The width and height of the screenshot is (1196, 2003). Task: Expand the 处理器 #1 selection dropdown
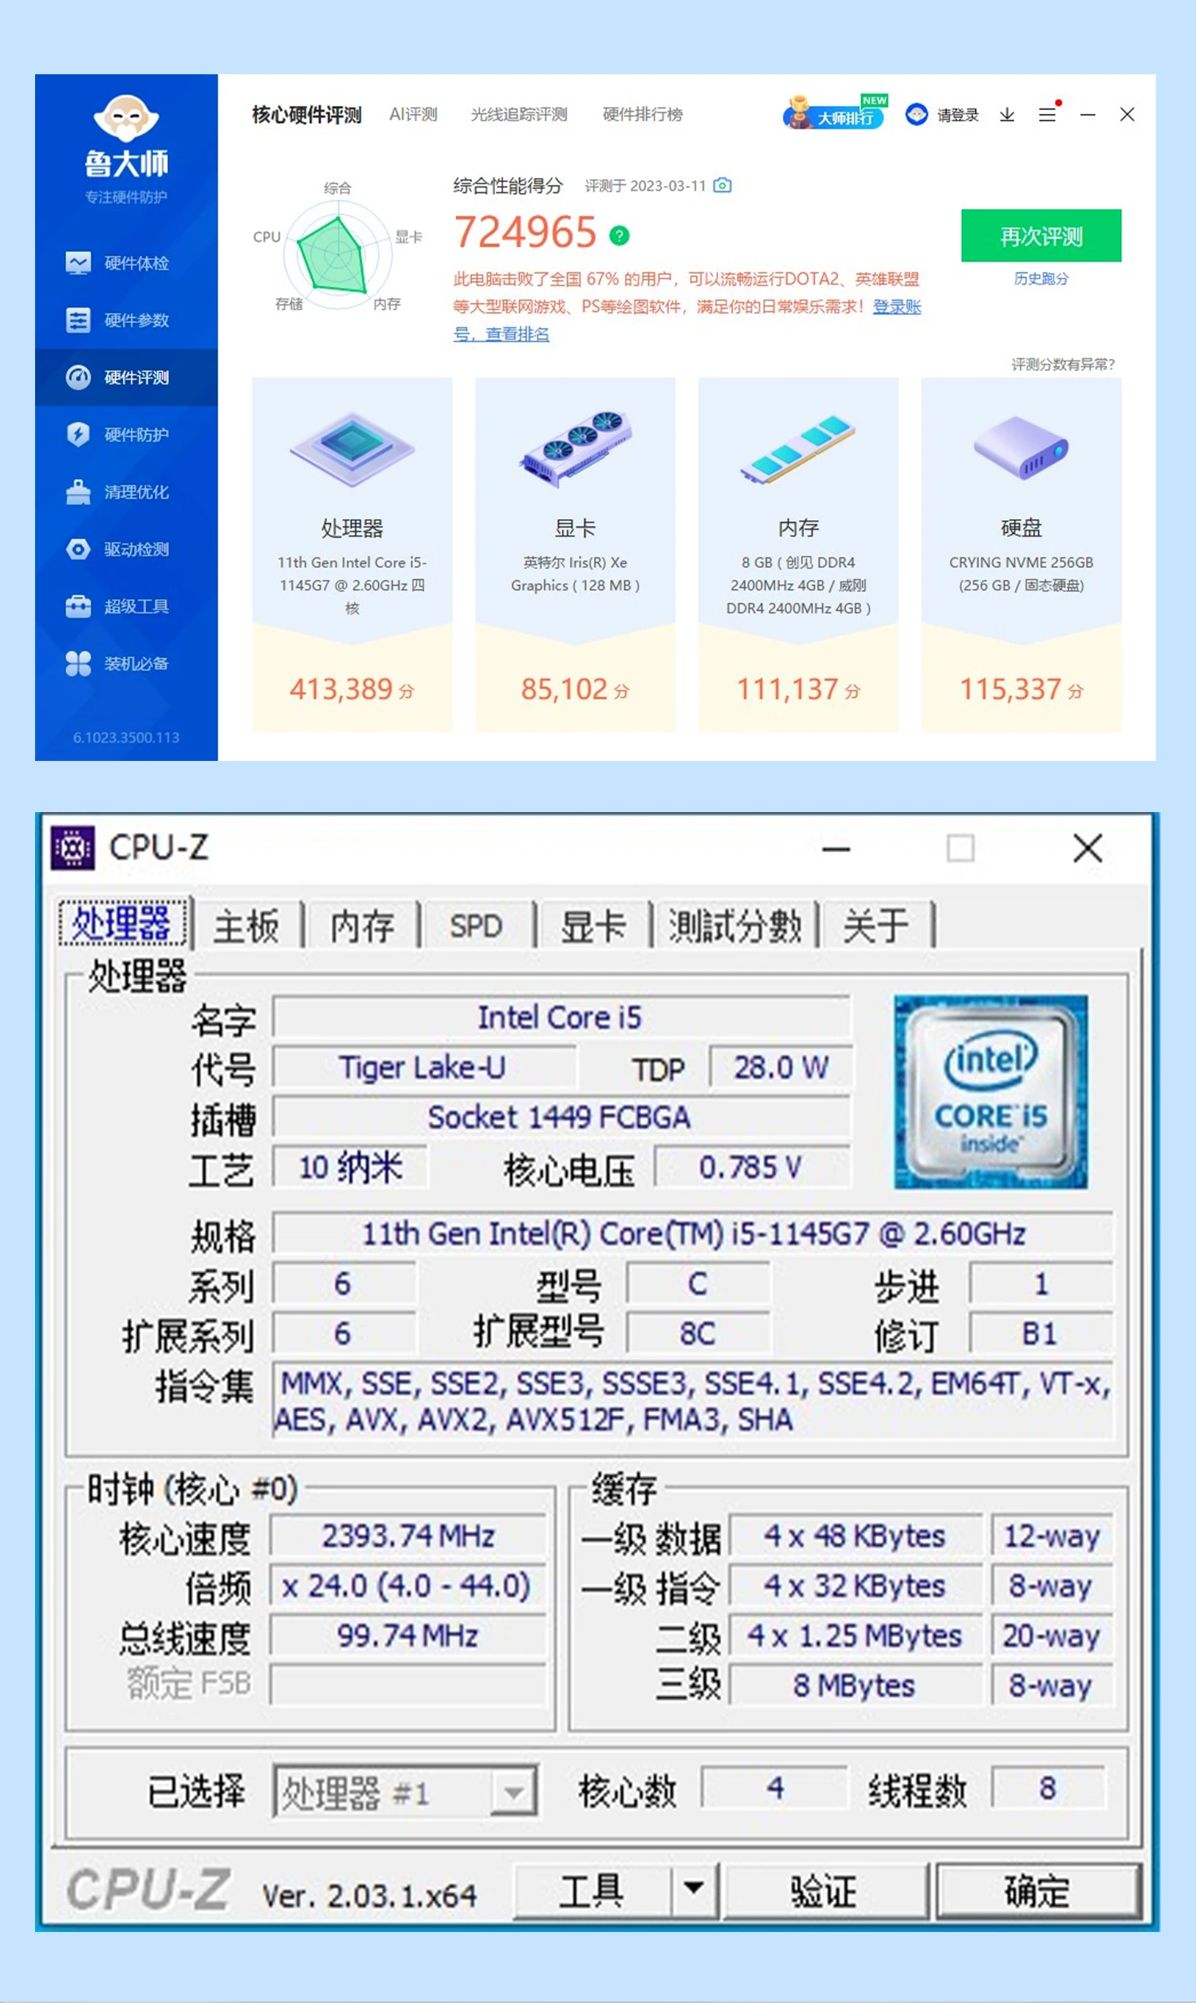[514, 1792]
